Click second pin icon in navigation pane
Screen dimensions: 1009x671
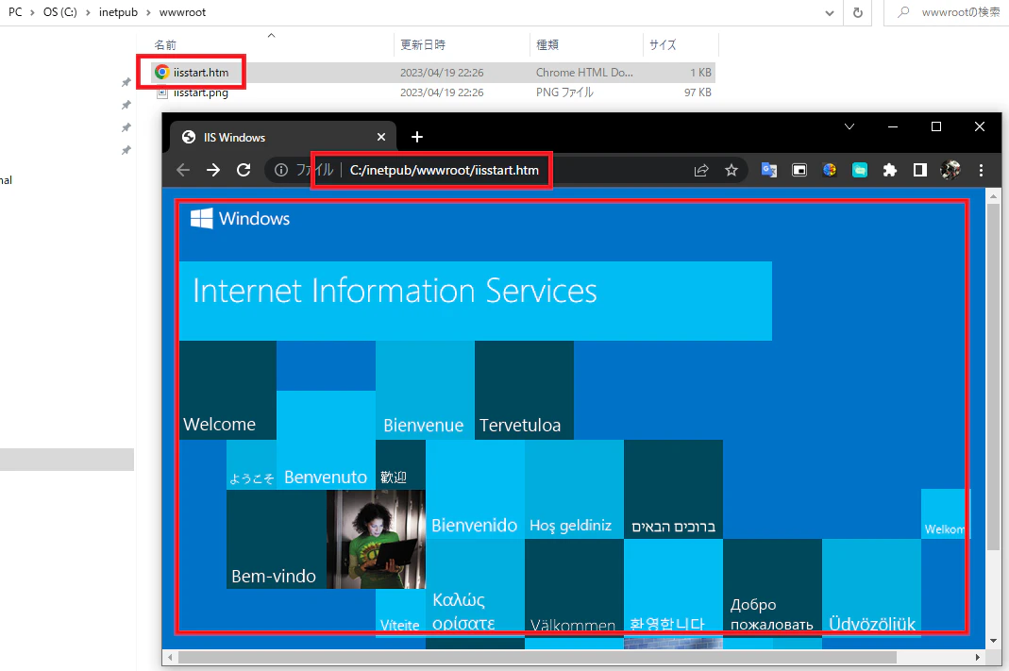coord(126,105)
